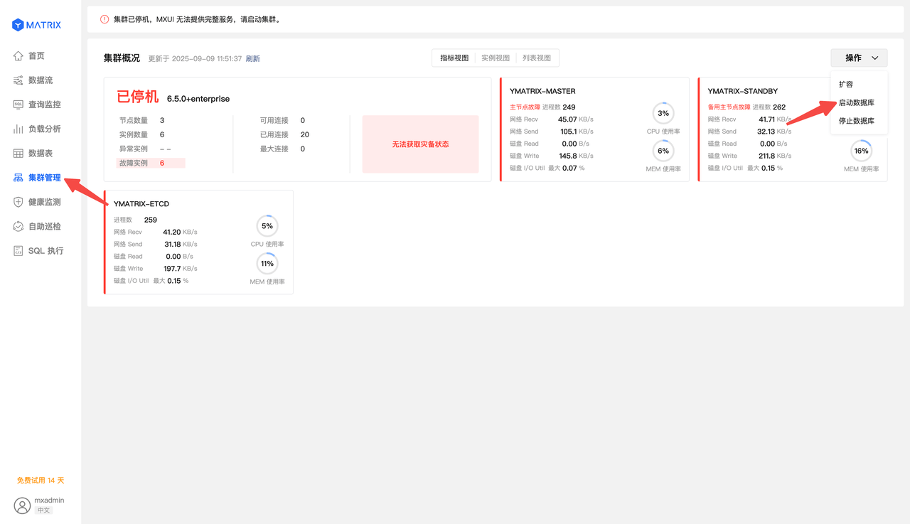Click the table icon beside 数据表
This screenshot has width=910, height=524.
tap(18, 153)
